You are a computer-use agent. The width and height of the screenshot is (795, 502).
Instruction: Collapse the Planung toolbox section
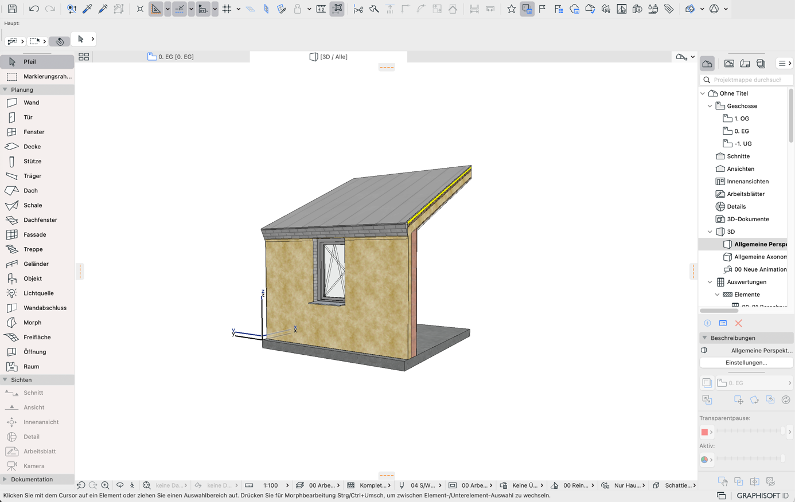(5, 89)
